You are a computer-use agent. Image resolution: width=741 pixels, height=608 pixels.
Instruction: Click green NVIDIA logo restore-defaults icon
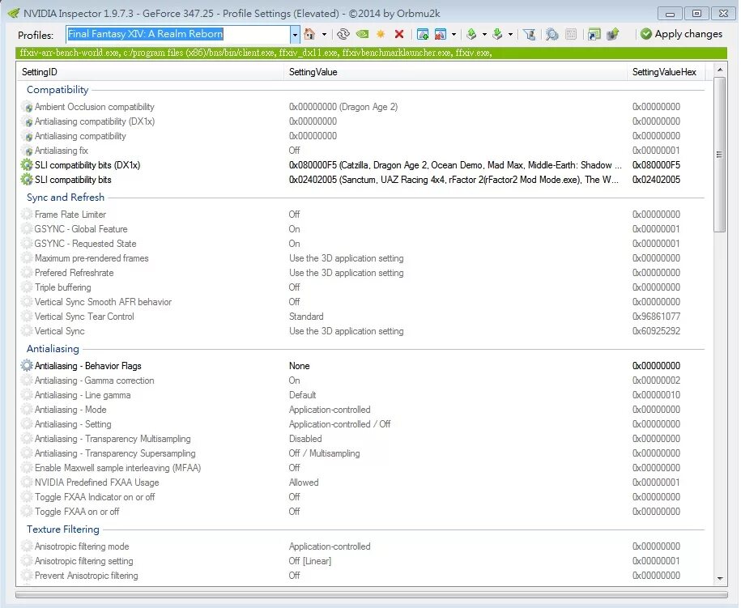pos(363,34)
